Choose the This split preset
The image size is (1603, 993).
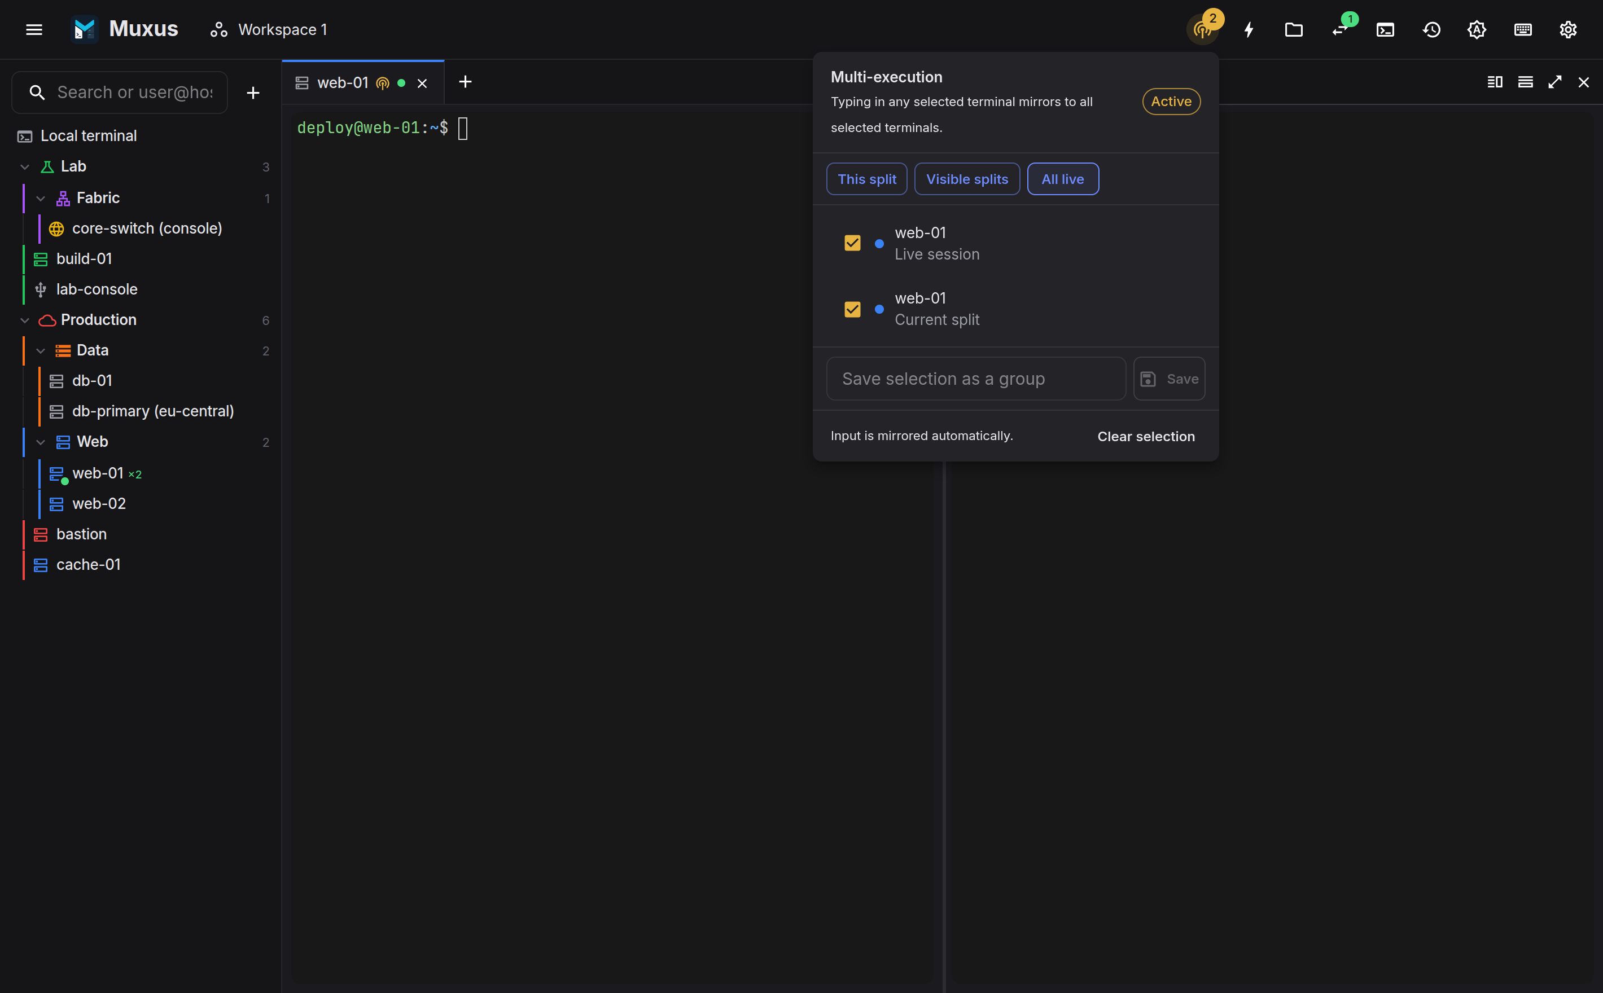coord(866,179)
